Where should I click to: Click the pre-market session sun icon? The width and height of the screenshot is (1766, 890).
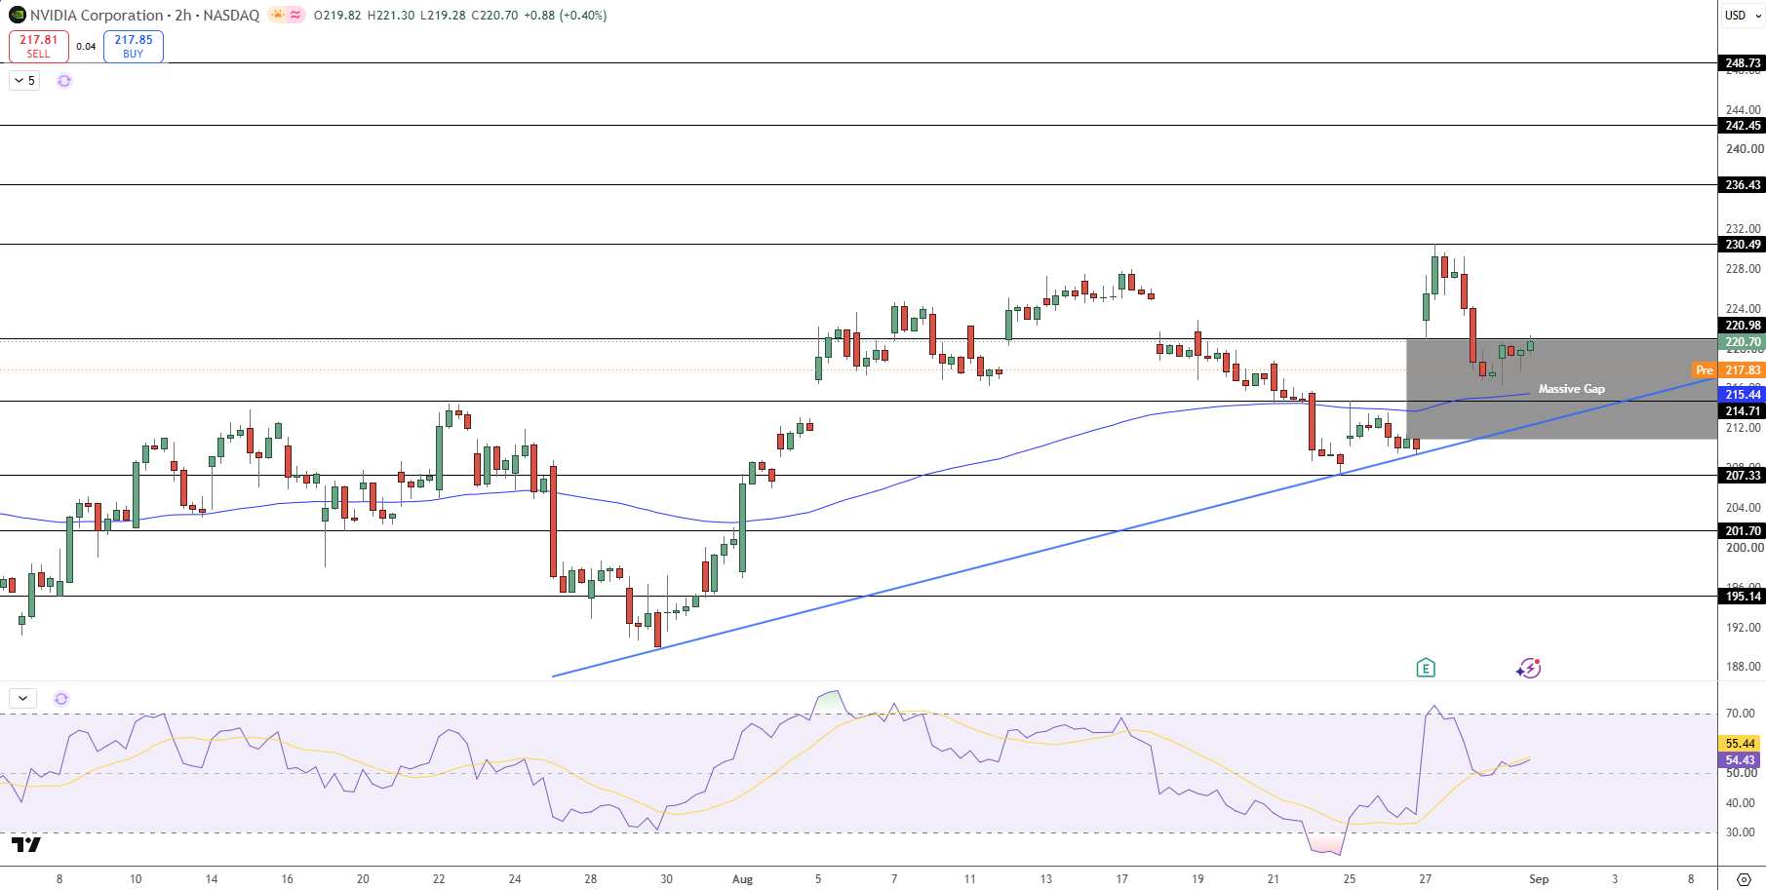(x=278, y=15)
